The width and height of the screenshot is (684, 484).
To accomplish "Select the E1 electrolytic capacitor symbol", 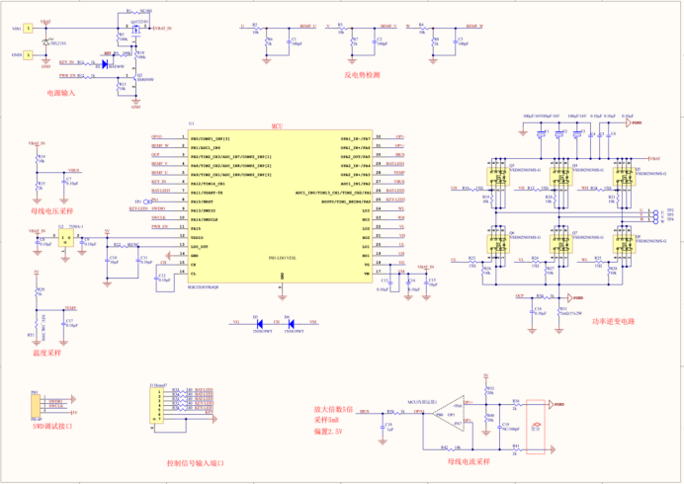I will click(x=542, y=134).
